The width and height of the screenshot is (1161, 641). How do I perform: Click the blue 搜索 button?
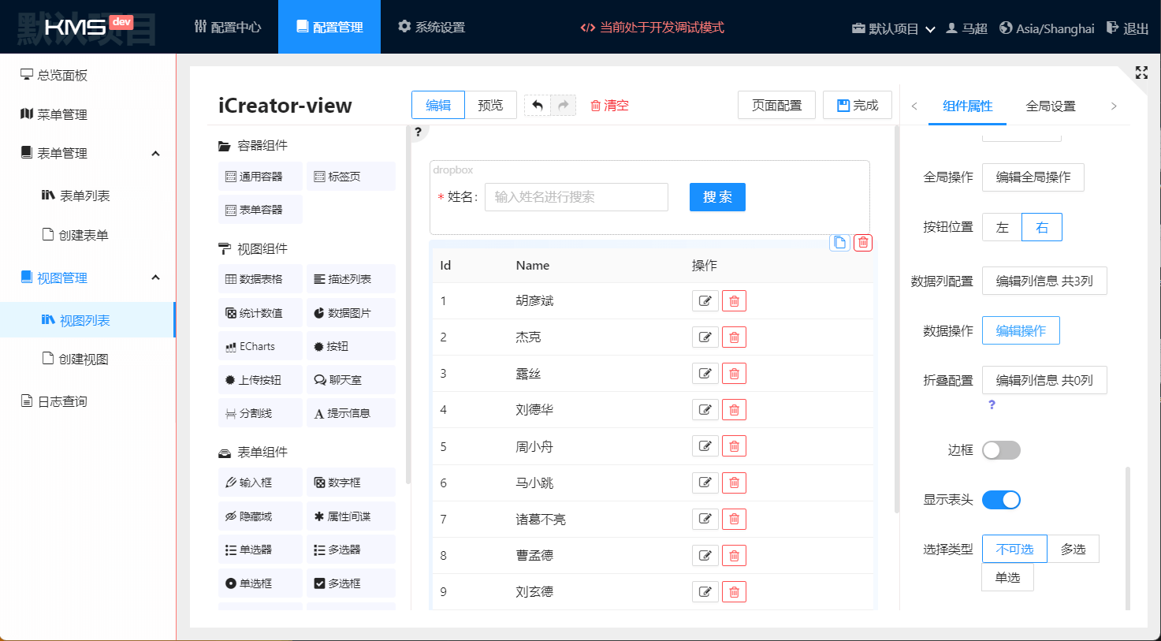tap(717, 197)
